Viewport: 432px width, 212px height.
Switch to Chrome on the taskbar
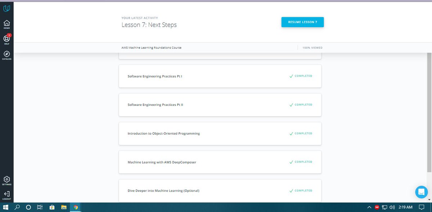(x=76, y=207)
